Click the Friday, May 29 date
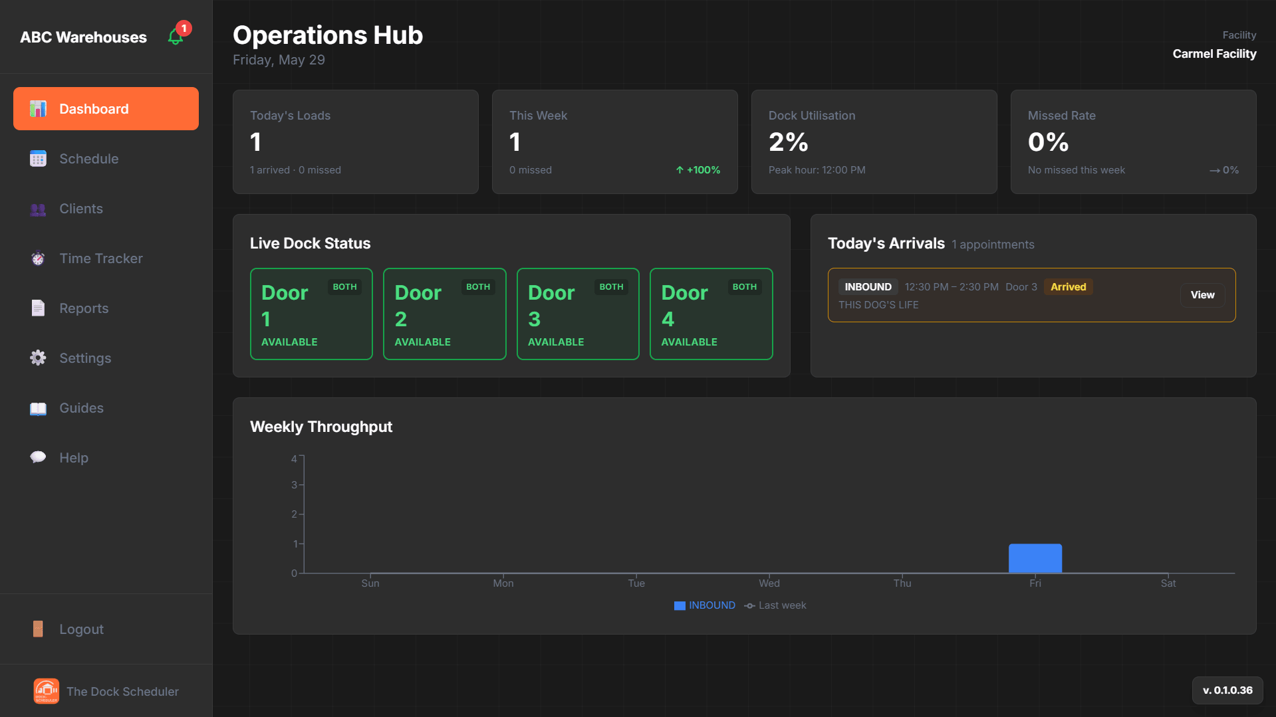 [x=279, y=60]
